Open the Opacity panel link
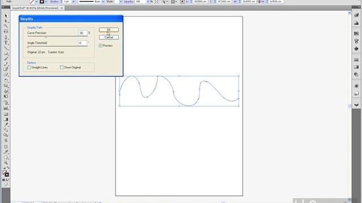362x203 pixels. (128, 2)
